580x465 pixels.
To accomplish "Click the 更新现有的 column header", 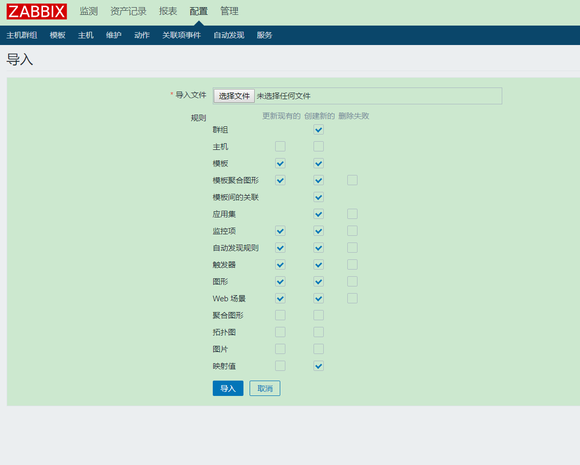I will click(281, 116).
